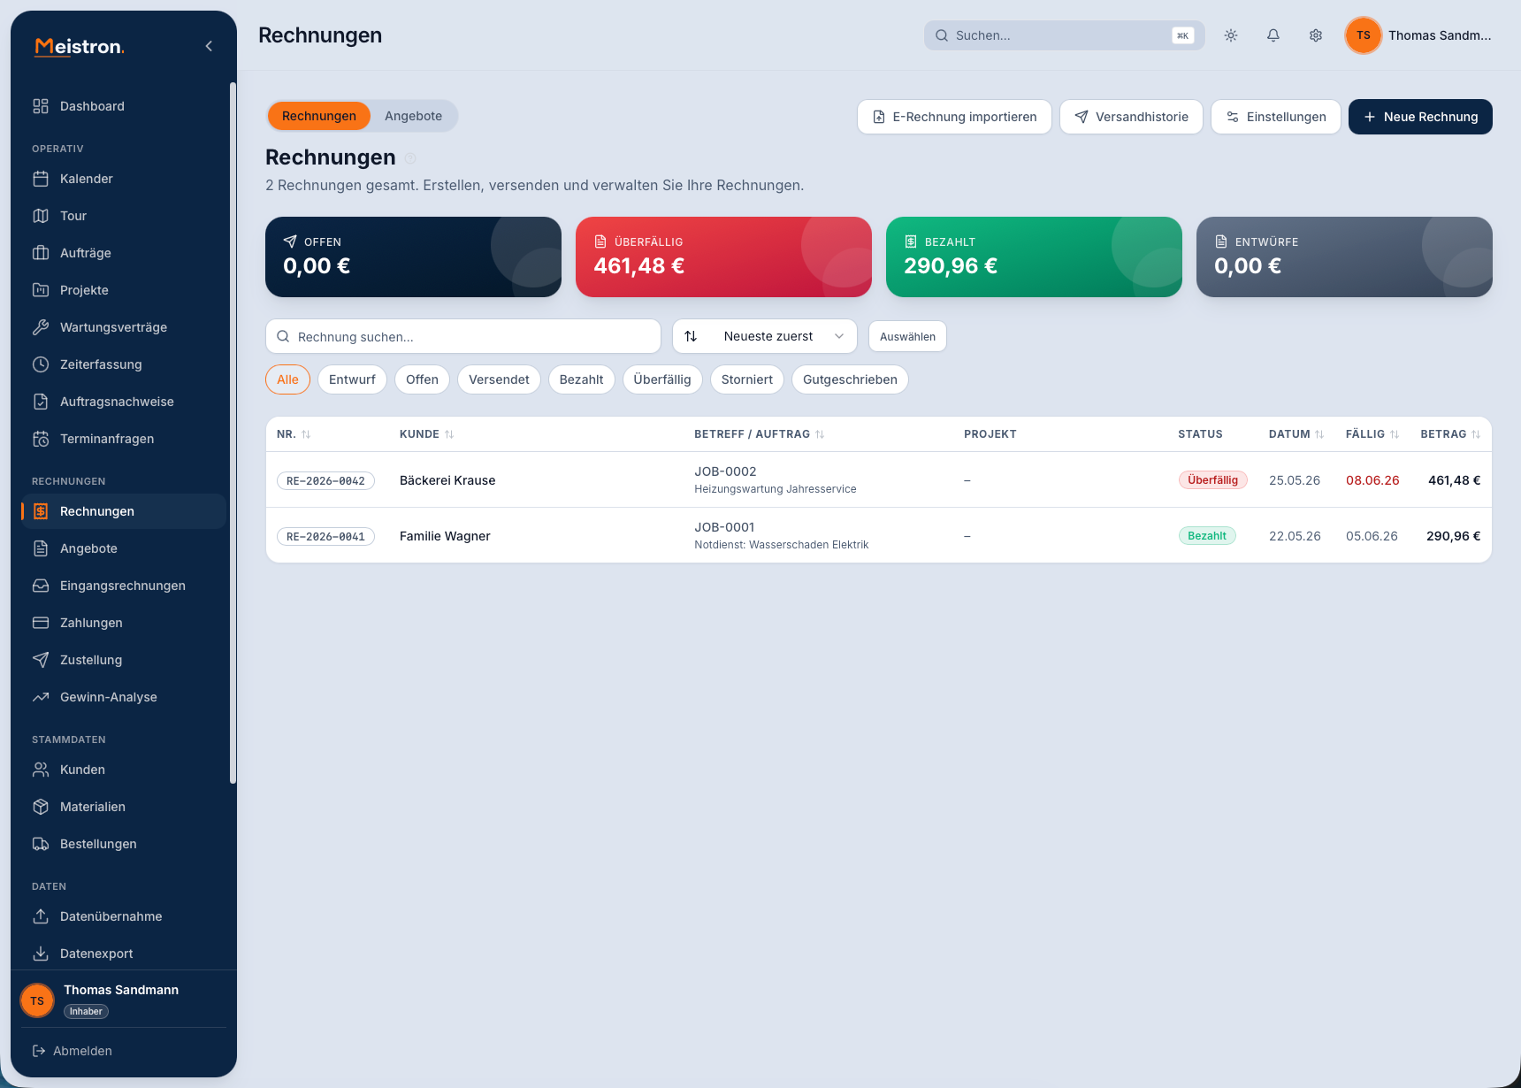Screen dimensions: 1521x1088
Task: Open Tour map icon in sidebar
Action: coord(41,216)
